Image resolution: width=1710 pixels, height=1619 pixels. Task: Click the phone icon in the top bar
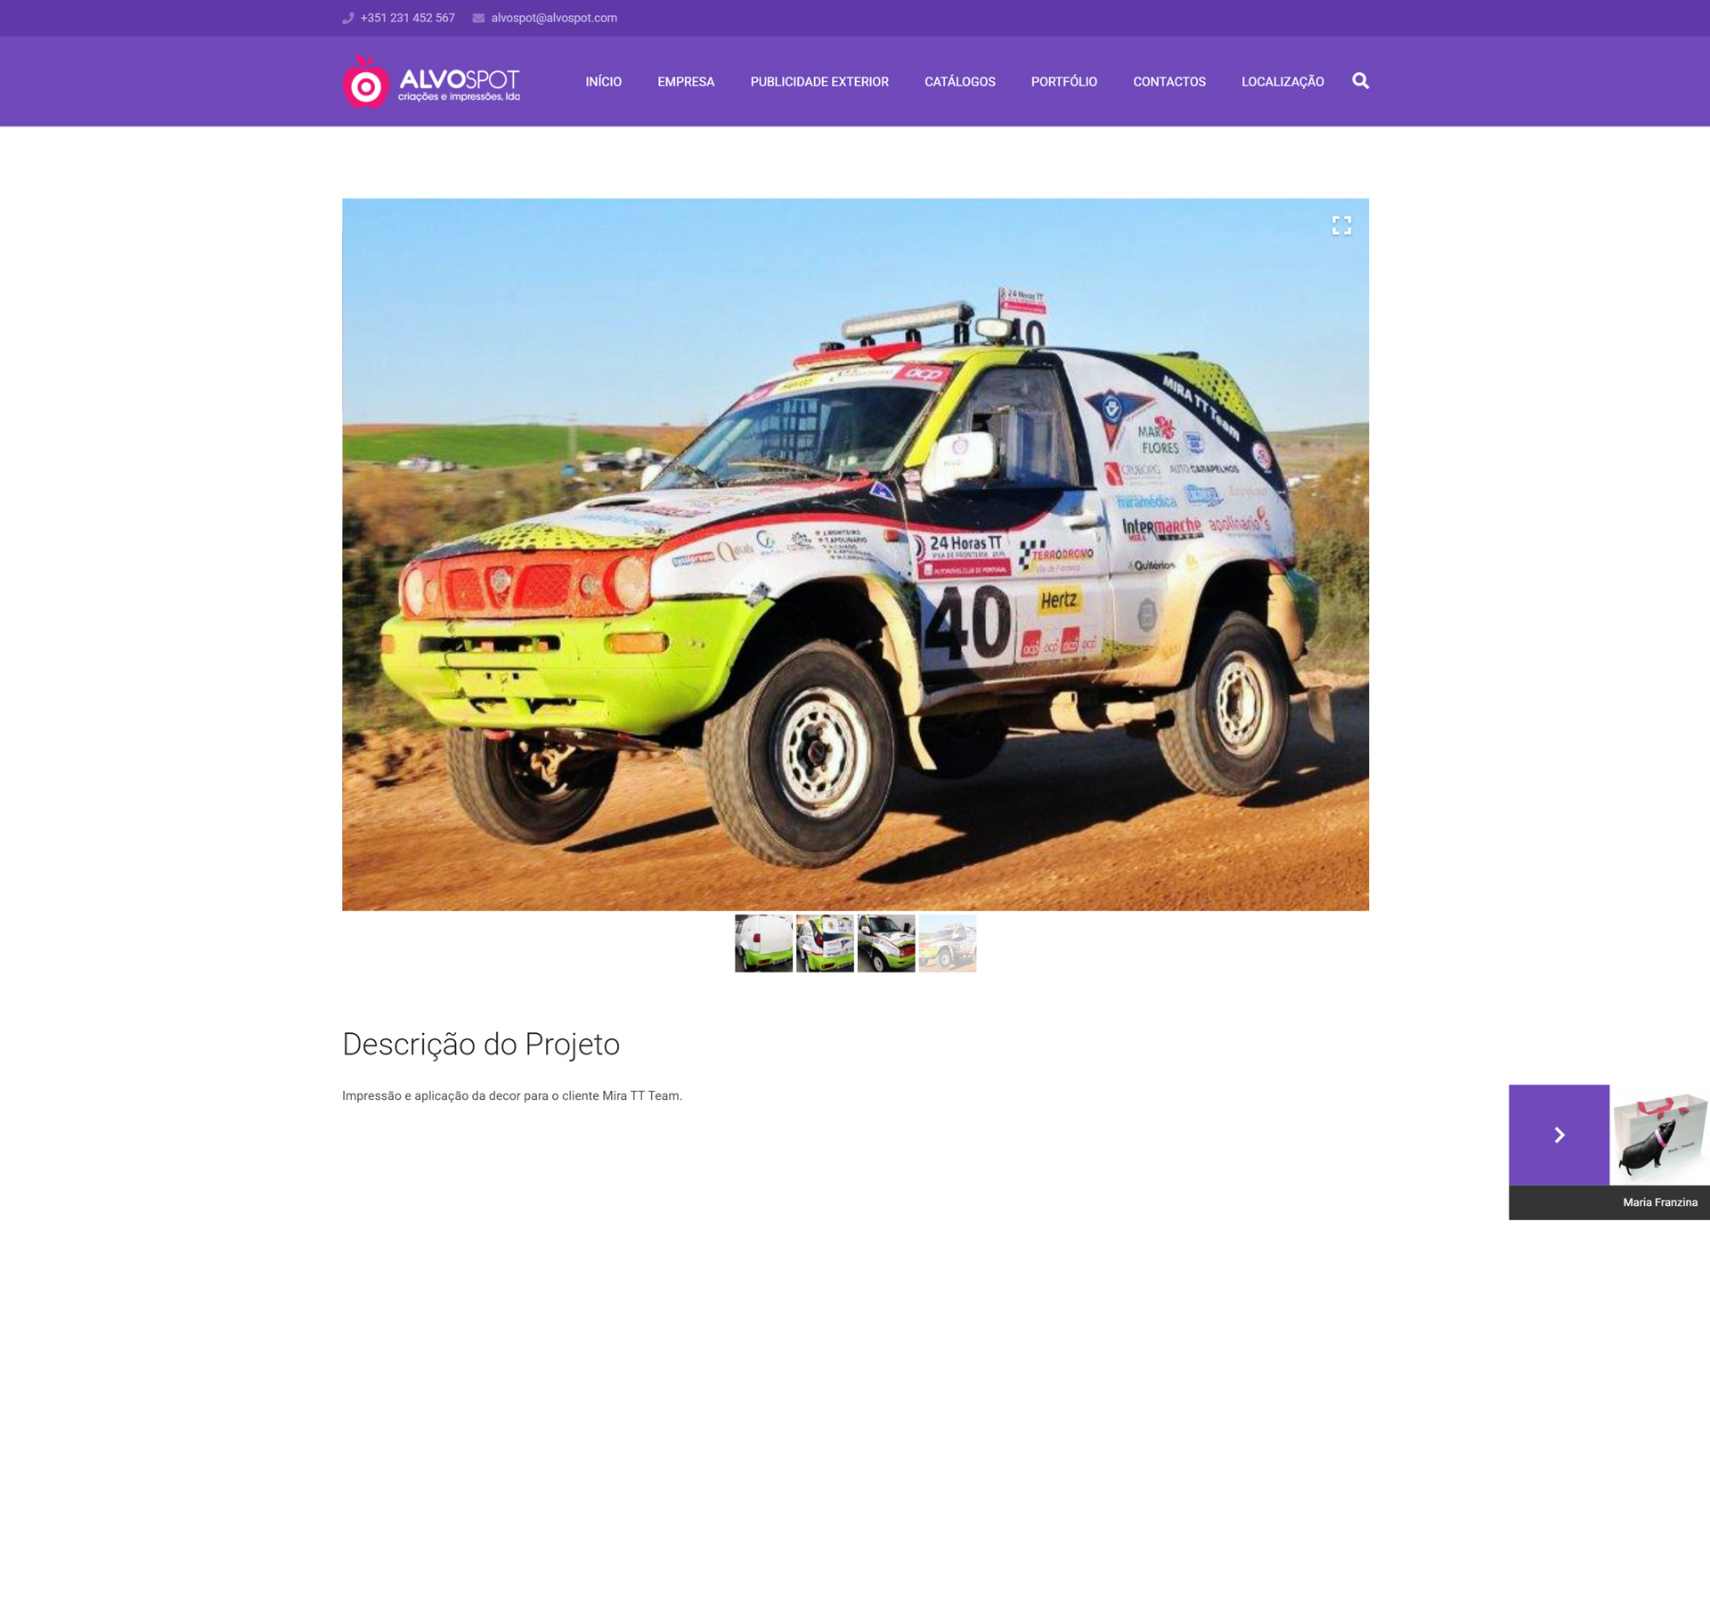coord(348,18)
